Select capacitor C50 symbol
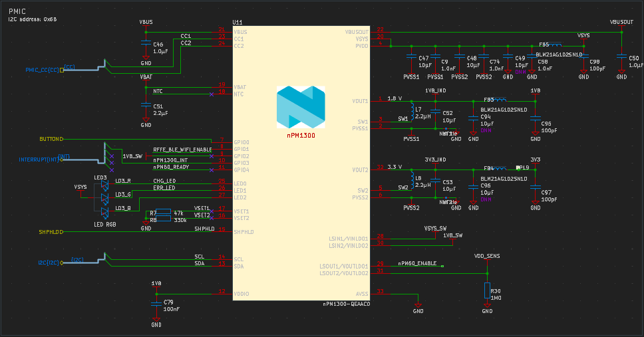The height and width of the screenshot is (337, 644). (621, 56)
